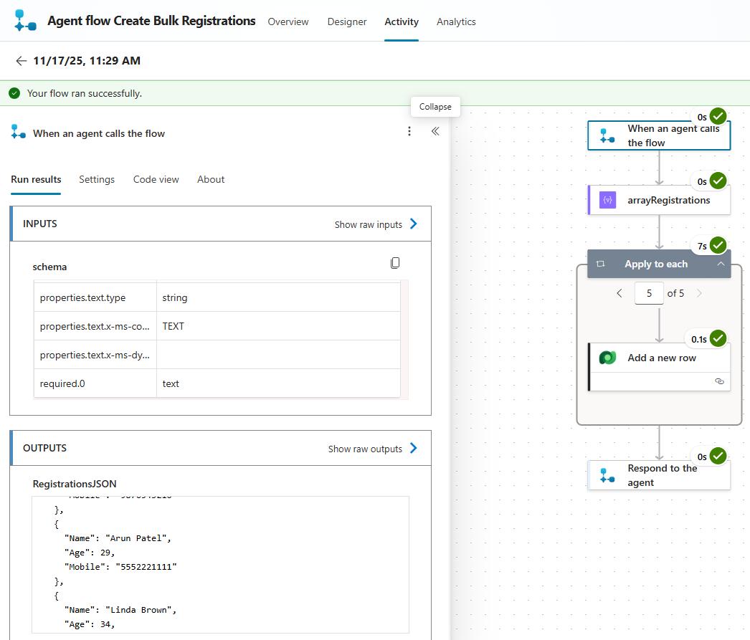This screenshot has width=750, height=640.
Task: Open the Analytics tab
Action: click(x=456, y=22)
